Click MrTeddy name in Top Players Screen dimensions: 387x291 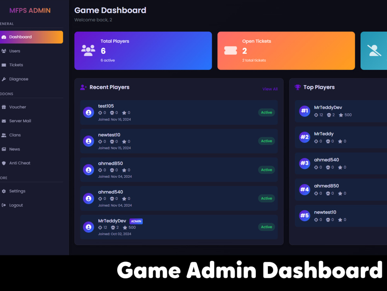click(324, 134)
